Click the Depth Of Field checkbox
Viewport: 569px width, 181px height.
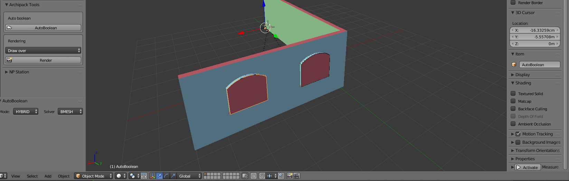(x=513, y=116)
